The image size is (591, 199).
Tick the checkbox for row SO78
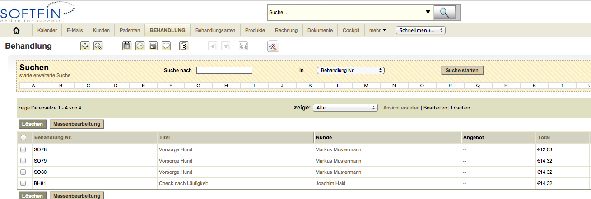point(23,149)
